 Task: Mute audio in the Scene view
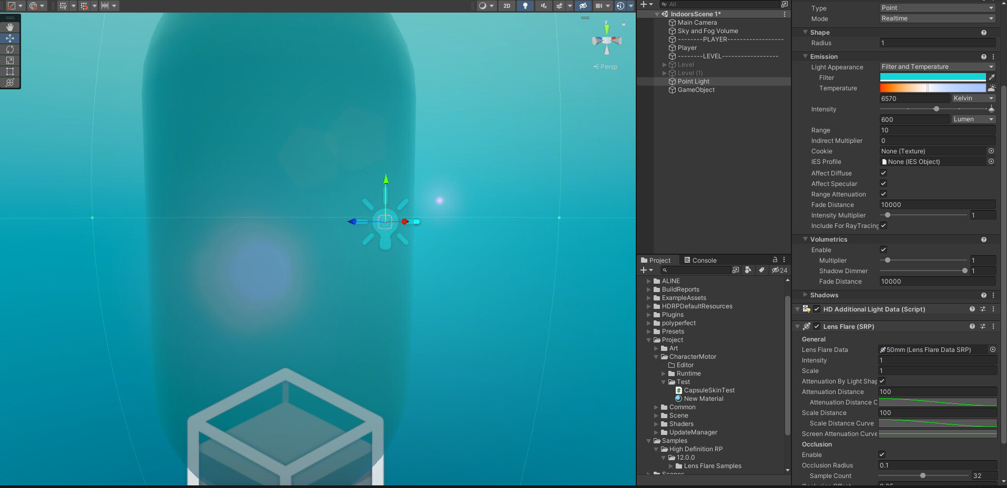(x=543, y=6)
